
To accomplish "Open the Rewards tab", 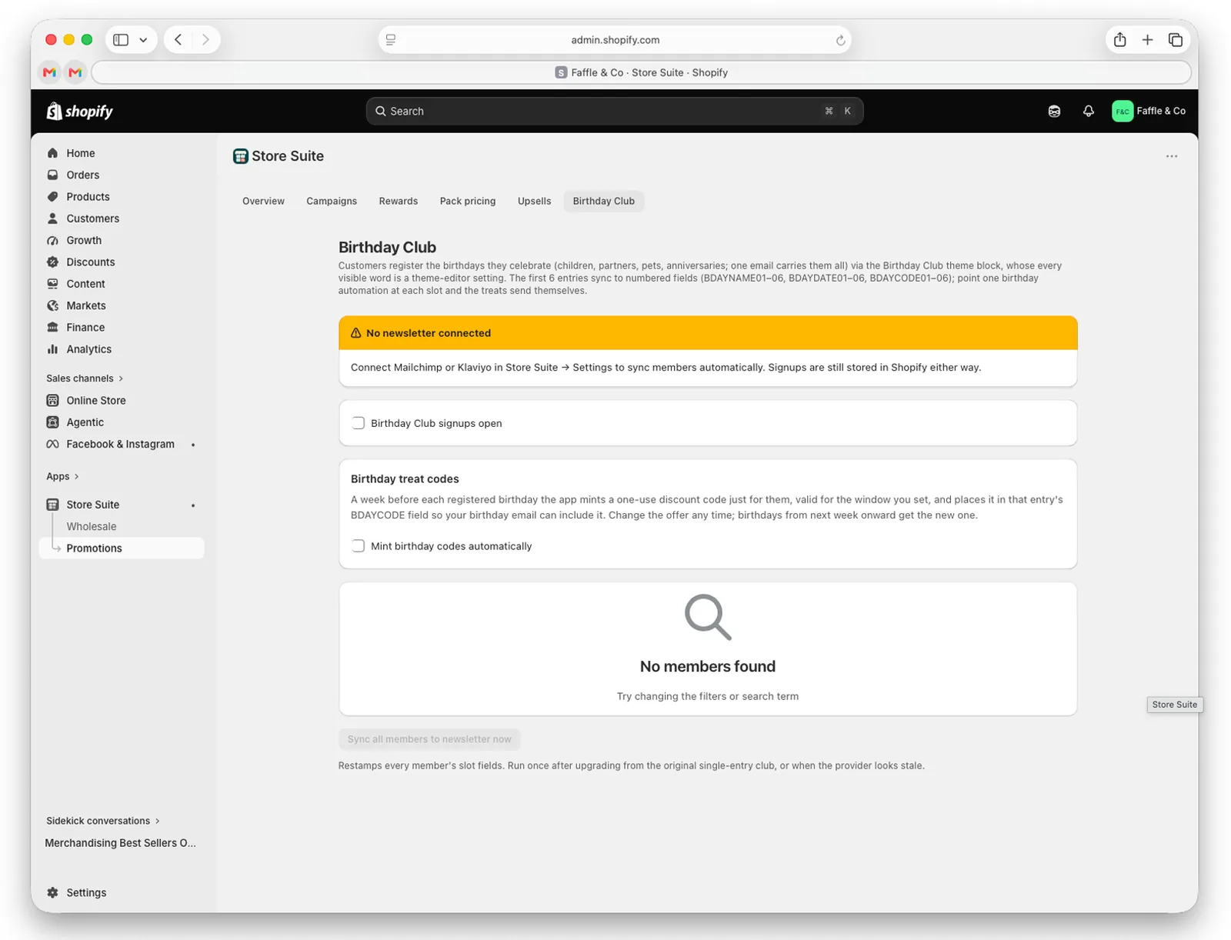I will pos(398,202).
